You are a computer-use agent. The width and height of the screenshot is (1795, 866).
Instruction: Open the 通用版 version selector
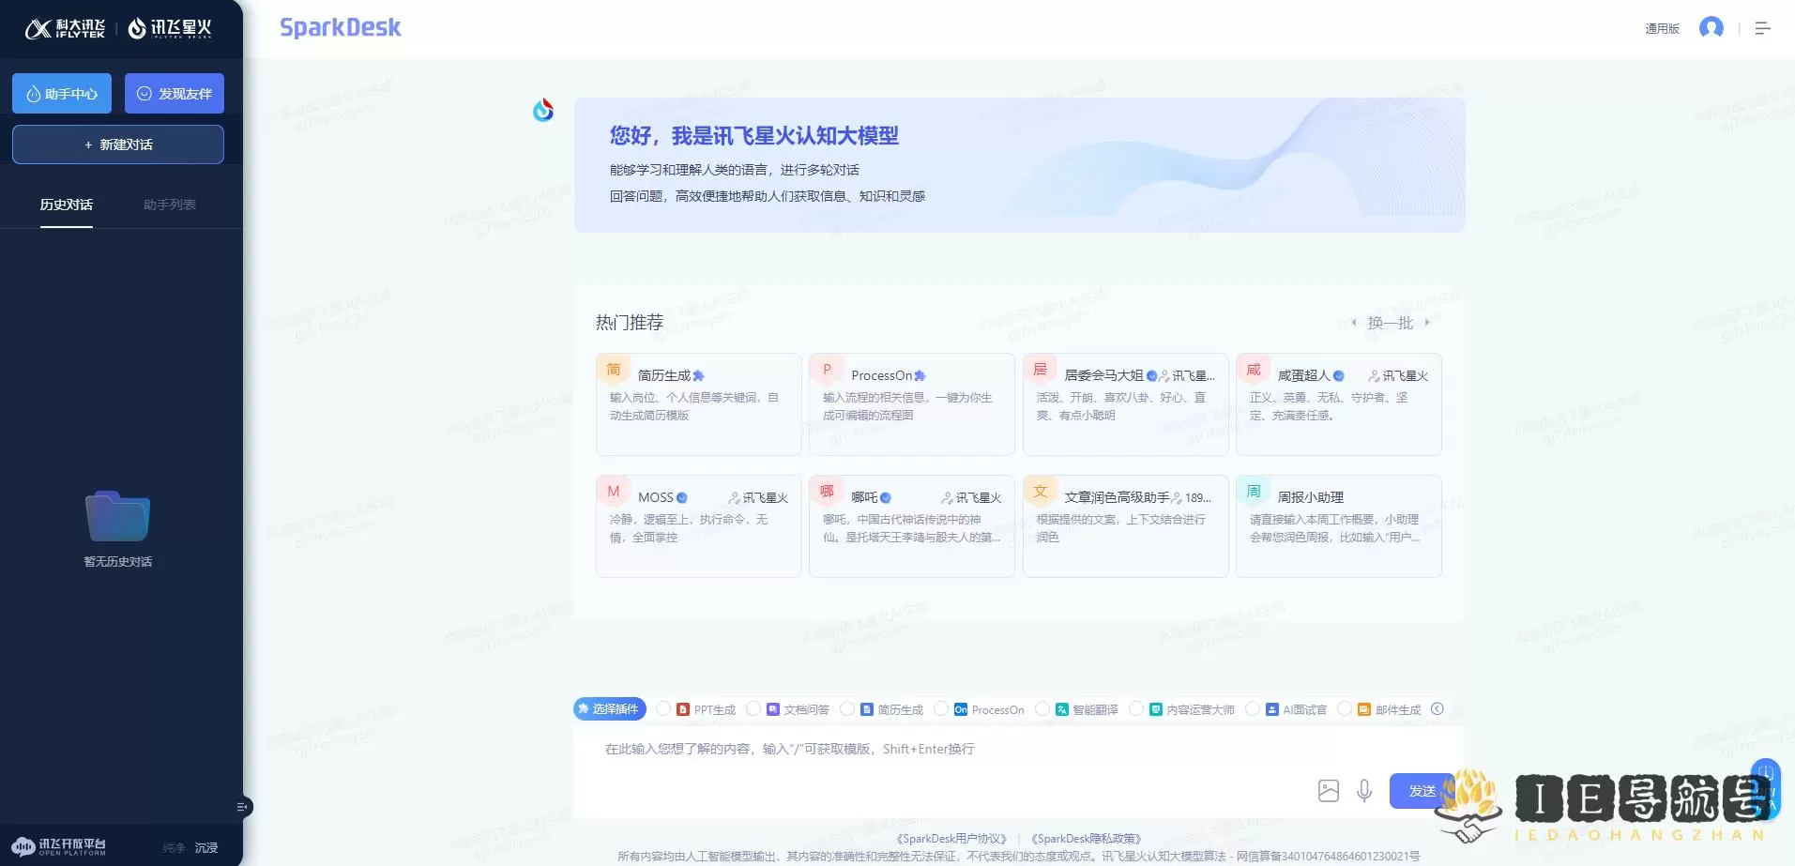pyautogui.click(x=1662, y=28)
